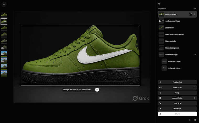Click the green sneaker segment thumbnail
The width and height of the screenshot is (199, 123).
161,14
